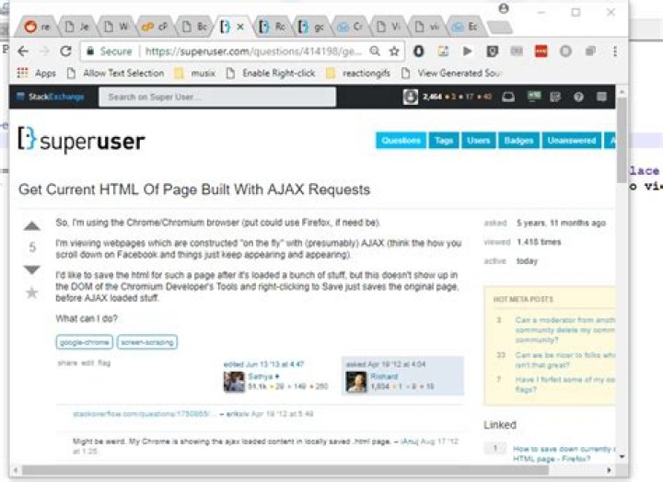663x482 pixels.
Task: Click 'View Generated Sou' bookmark
Action: pyautogui.click(x=451, y=73)
